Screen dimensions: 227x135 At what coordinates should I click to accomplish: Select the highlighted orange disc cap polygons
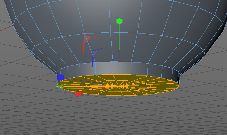118,85
